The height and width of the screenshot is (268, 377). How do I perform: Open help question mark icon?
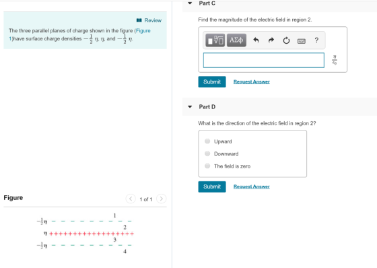(316, 40)
